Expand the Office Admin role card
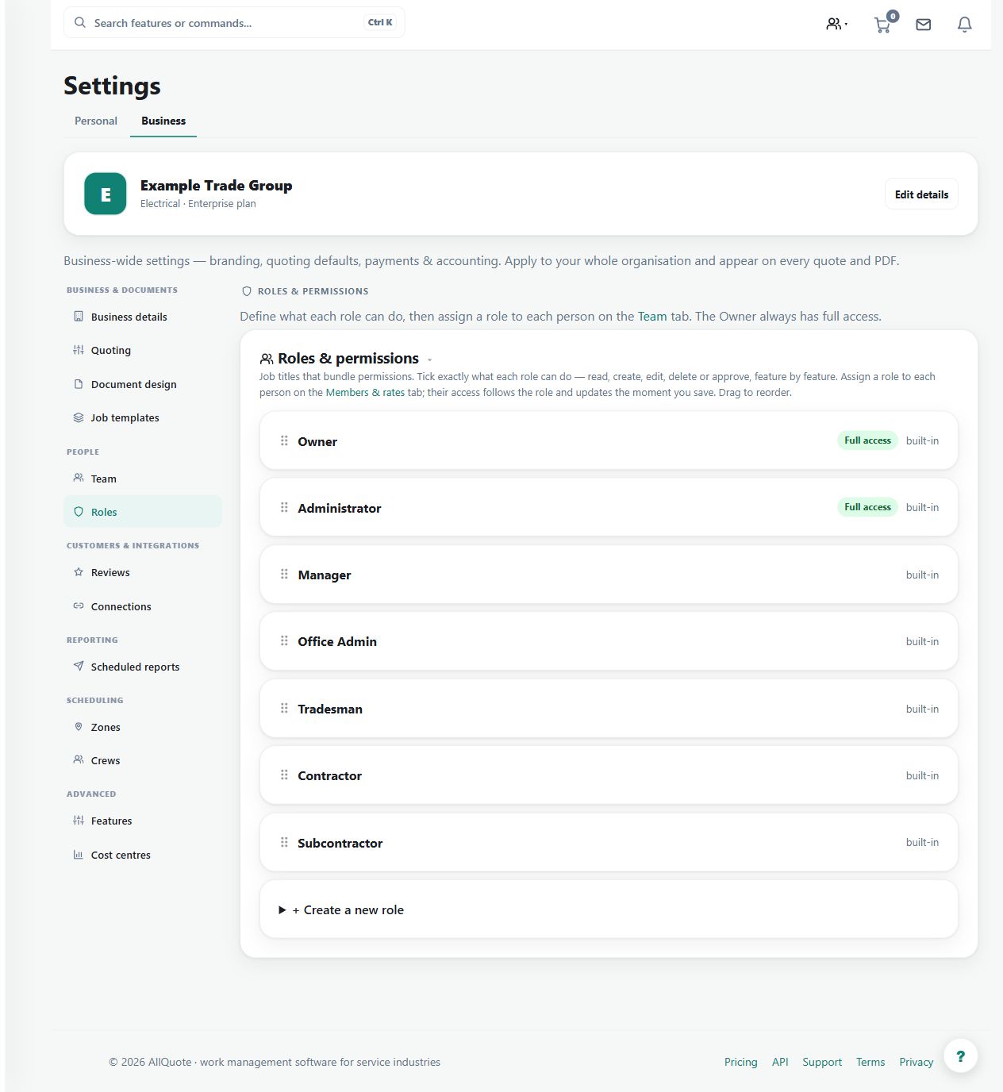Screen dimensions: 1003x1092 [609, 641]
